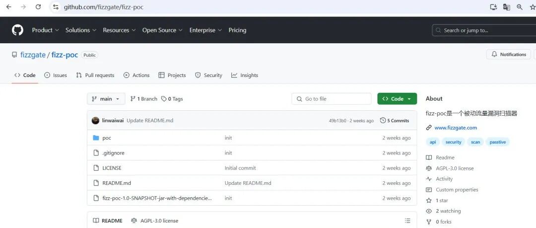Click the scale icon beside AGPL-3.0 license

[x=429, y=168]
